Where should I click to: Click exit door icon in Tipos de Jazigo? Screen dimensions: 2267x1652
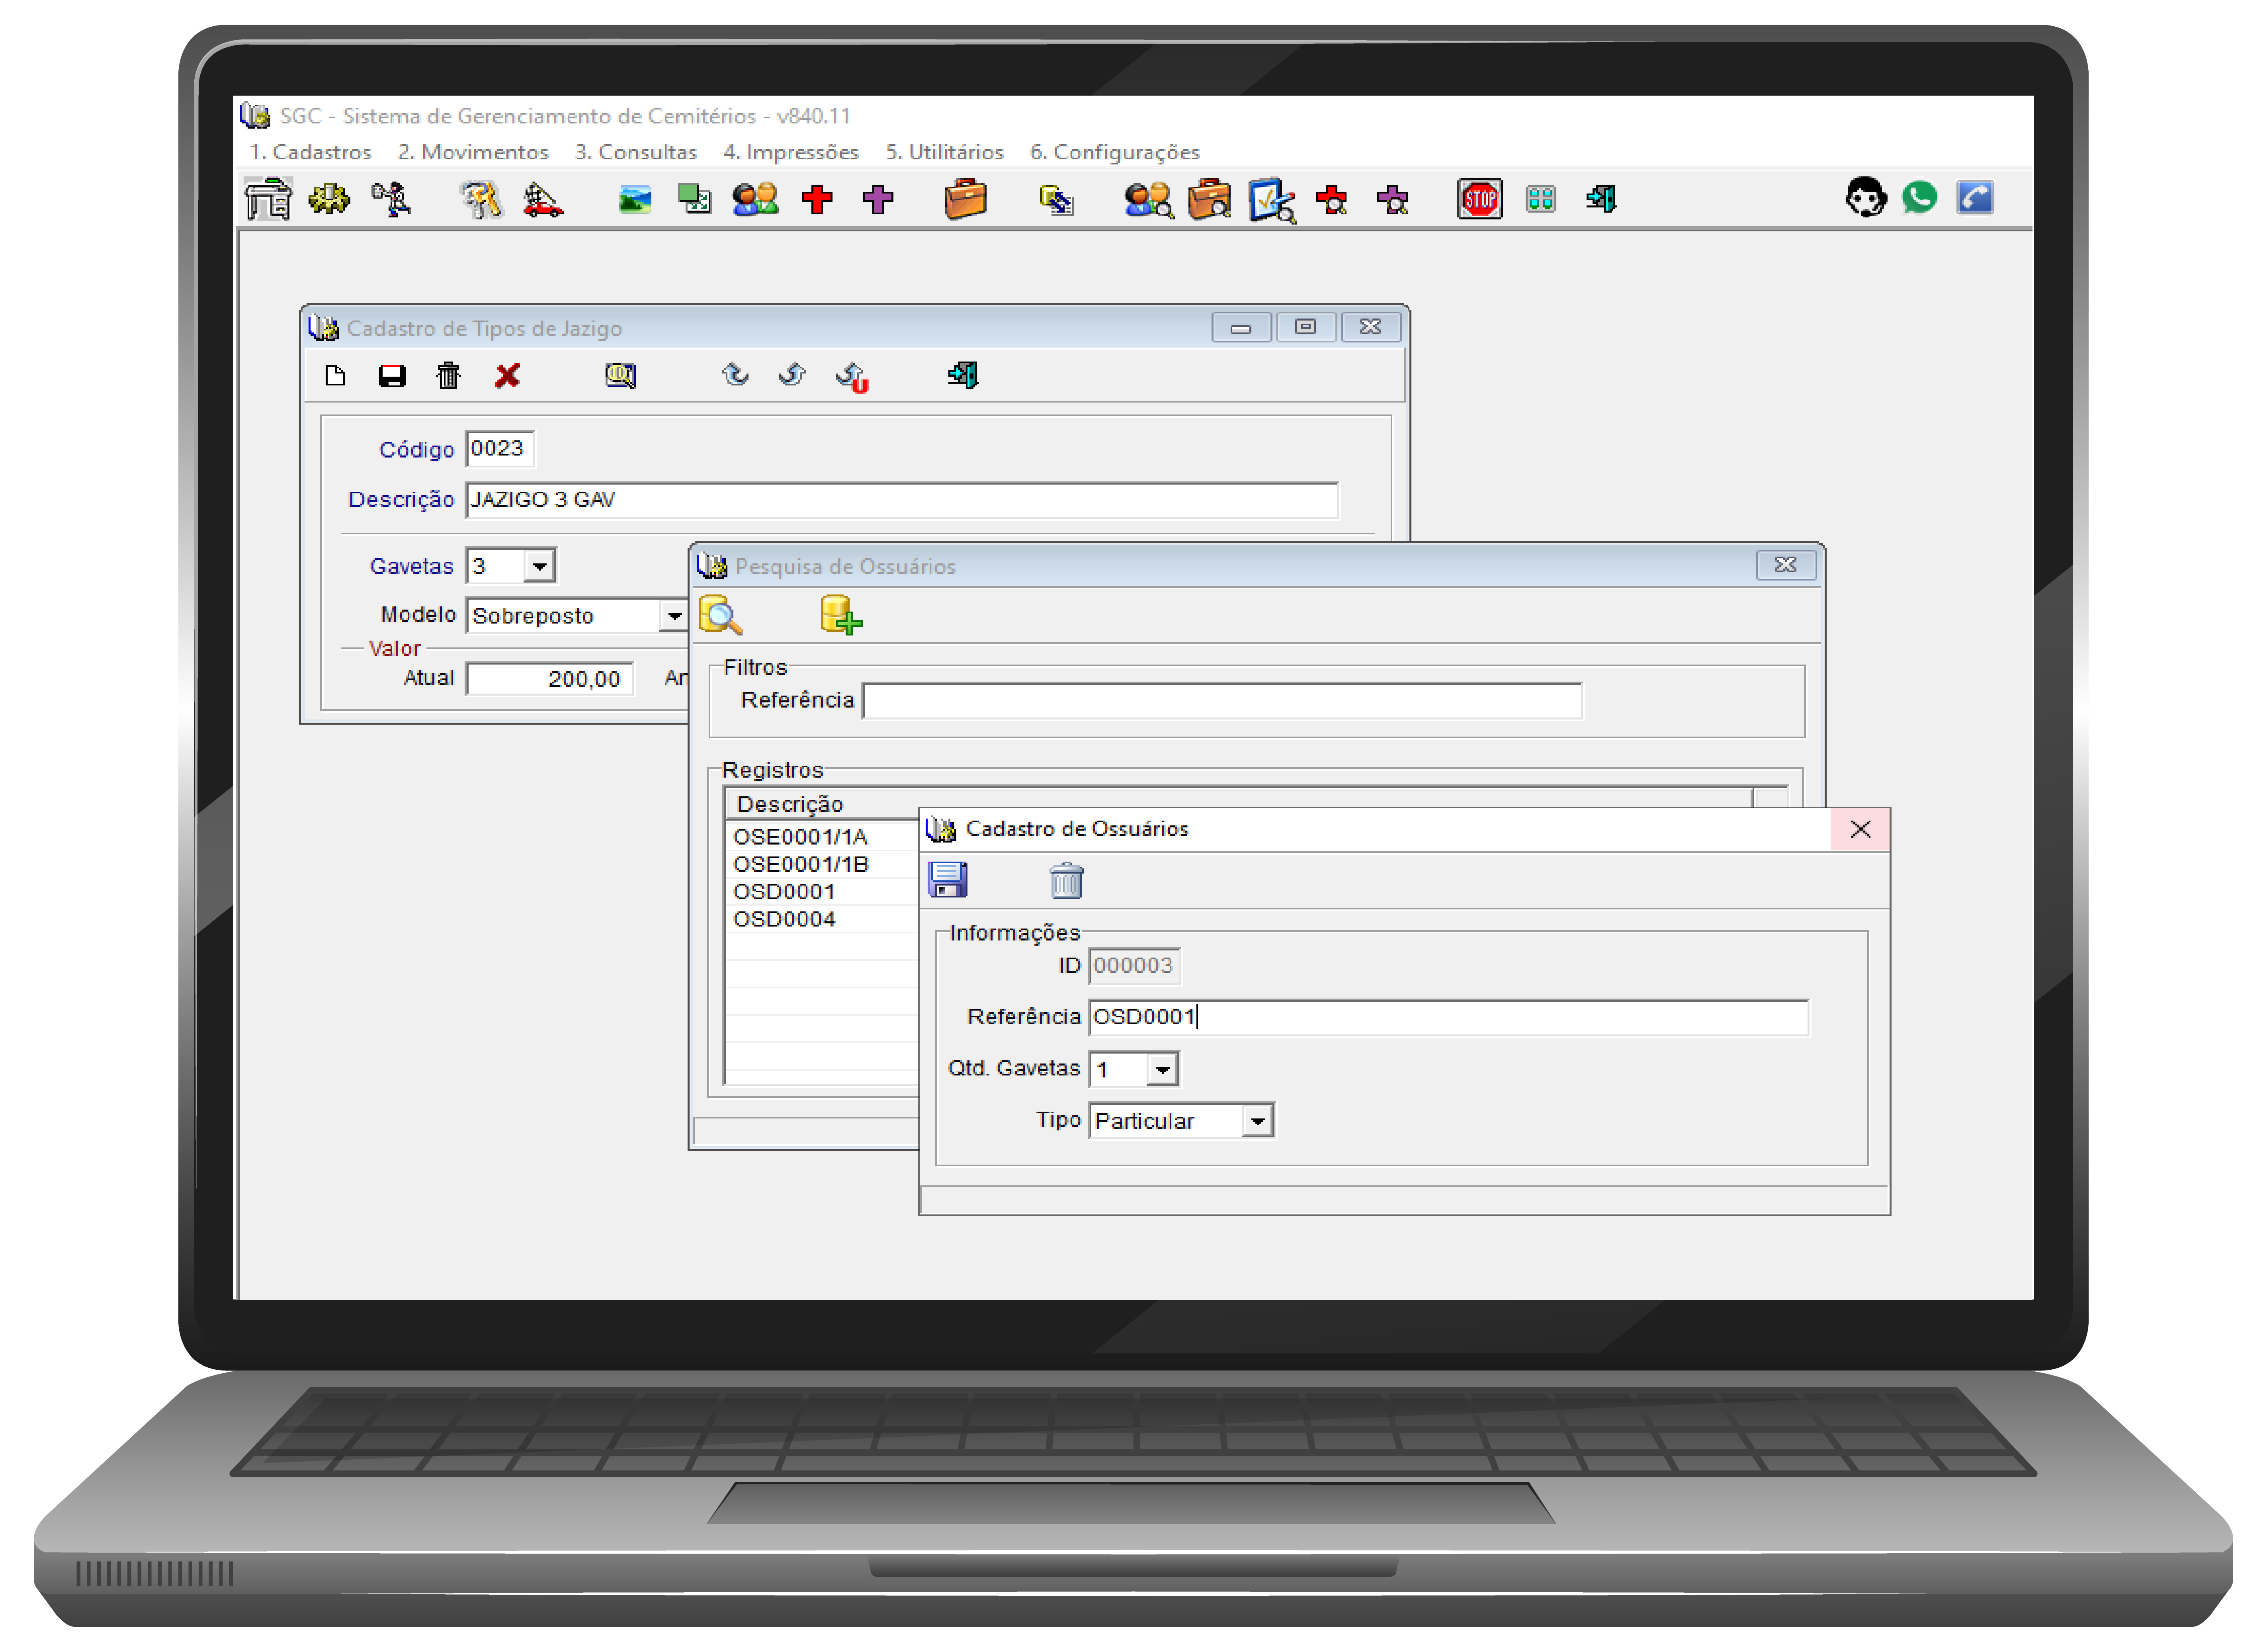click(963, 375)
